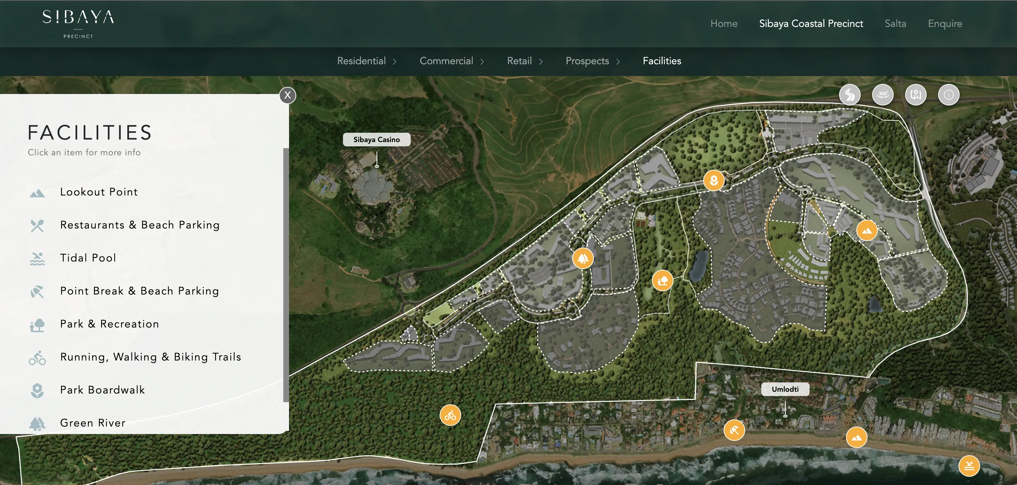The image size is (1017, 485).
Task: Click the winding road icon button
Action: tap(850, 95)
